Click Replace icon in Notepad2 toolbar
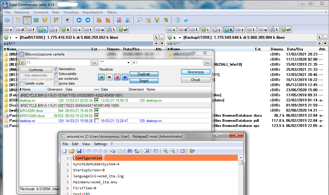The width and height of the screenshot is (329, 195). [x=137, y=151]
